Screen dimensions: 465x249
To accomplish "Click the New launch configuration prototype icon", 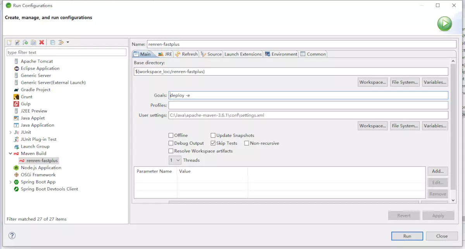I will pos(17,42).
